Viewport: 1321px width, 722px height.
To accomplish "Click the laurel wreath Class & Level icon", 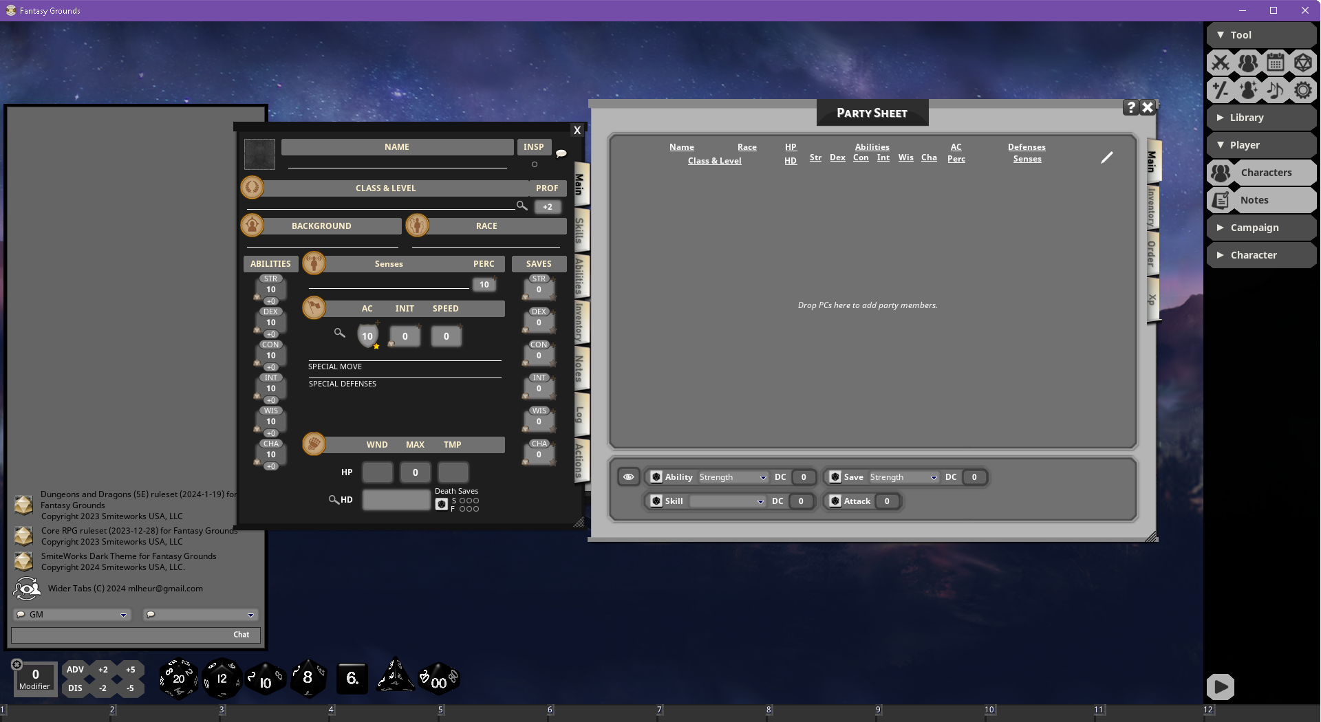I will click(x=252, y=187).
